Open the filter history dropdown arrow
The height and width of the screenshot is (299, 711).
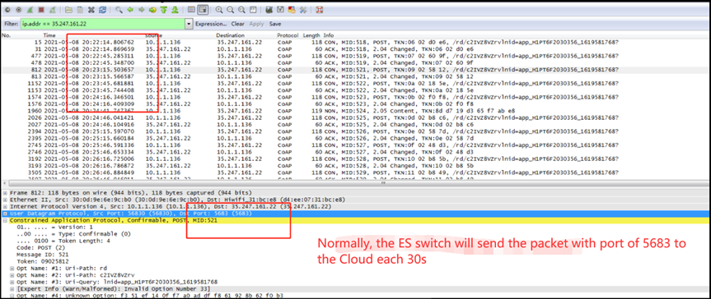tap(189, 24)
